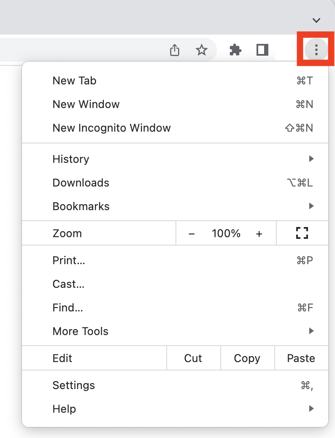Expand the tab search chevron
This screenshot has height=438, width=335.
coord(316,20)
